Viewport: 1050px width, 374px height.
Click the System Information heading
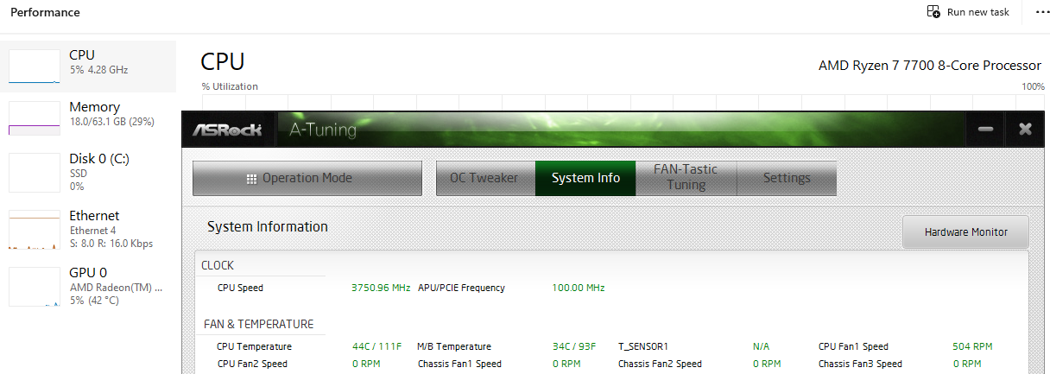[x=268, y=226]
